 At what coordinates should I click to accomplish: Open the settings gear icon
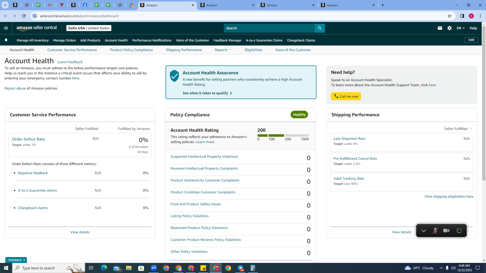point(450,28)
